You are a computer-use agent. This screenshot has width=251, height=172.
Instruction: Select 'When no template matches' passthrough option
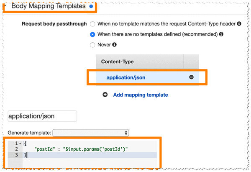pos(92,24)
